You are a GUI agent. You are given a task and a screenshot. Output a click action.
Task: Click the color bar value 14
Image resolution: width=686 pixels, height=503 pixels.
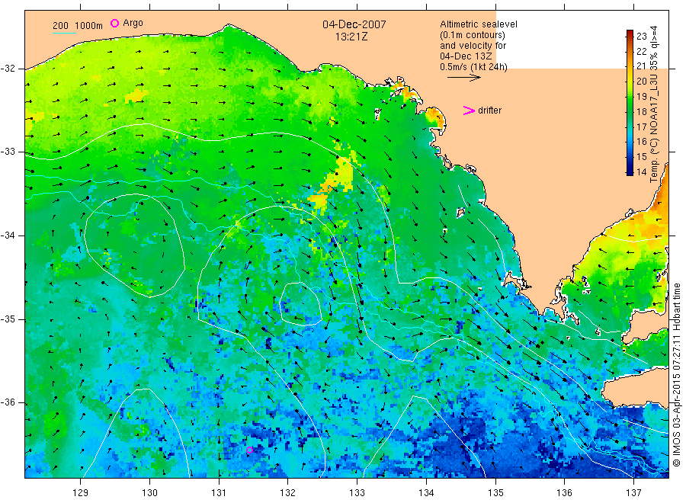[641, 172]
